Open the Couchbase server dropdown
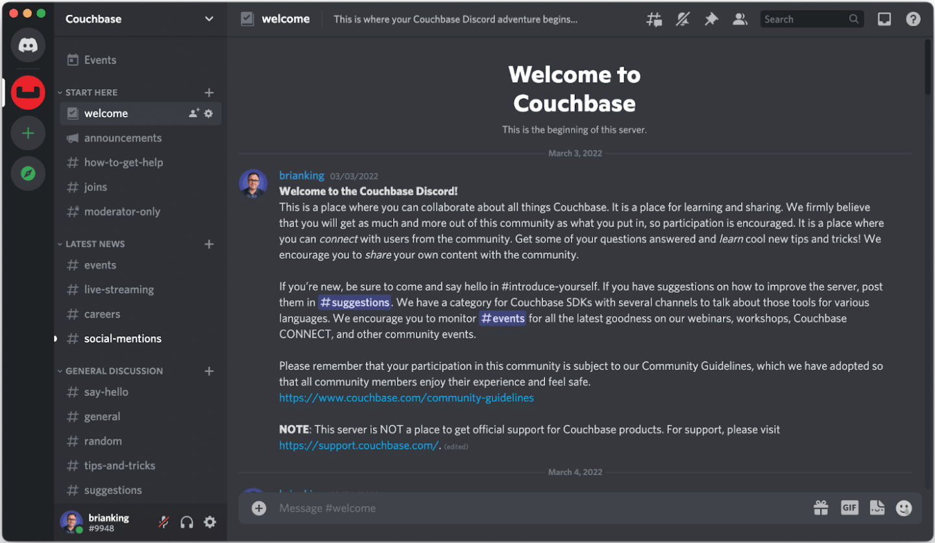This screenshot has width=935, height=543. point(209,19)
